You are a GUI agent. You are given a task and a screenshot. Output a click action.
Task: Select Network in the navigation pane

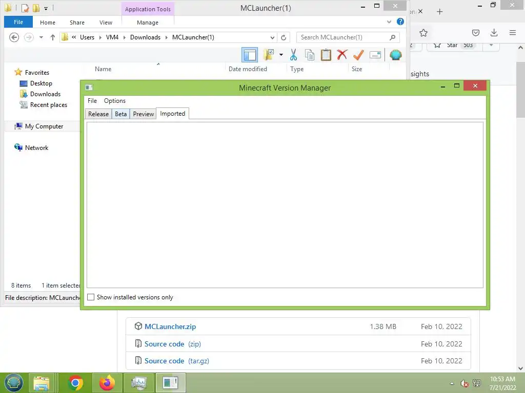point(36,148)
